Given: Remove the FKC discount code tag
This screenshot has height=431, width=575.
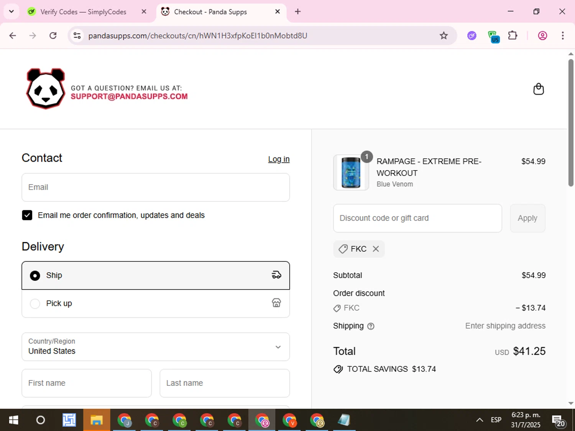Looking at the screenshot, I should pyautogui.click(x=376, y=249).
